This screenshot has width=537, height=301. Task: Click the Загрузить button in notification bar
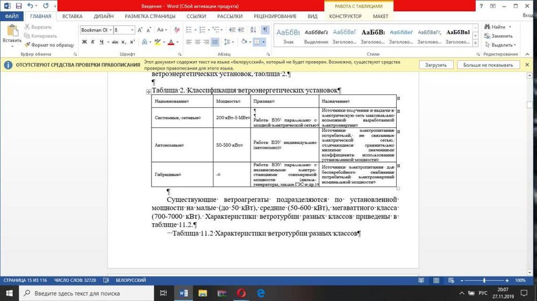435,65
